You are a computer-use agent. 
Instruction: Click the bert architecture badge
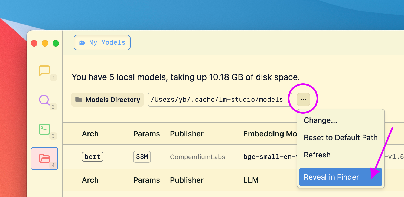pyautogui.click(x=92, y=157)
